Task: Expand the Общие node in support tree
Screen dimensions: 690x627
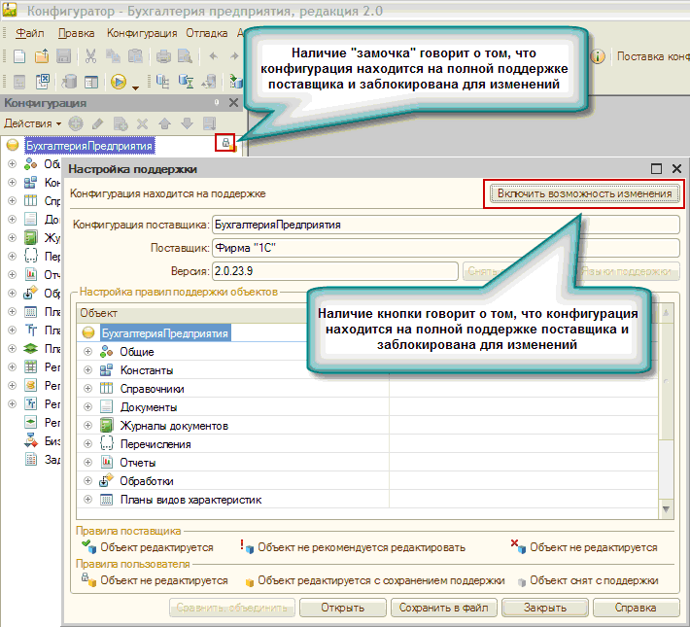Action: pyautogui.click(x=88, y=352)
